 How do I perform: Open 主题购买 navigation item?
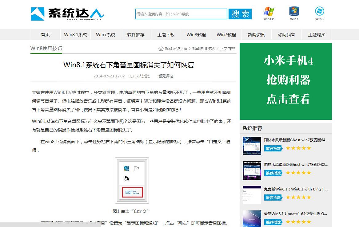tap(317, 35)
